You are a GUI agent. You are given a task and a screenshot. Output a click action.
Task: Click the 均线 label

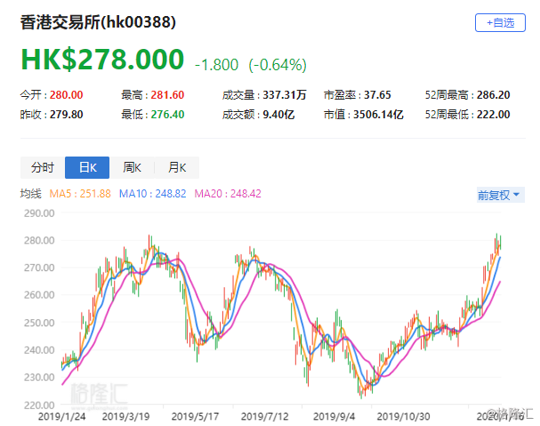click(31, 193)
